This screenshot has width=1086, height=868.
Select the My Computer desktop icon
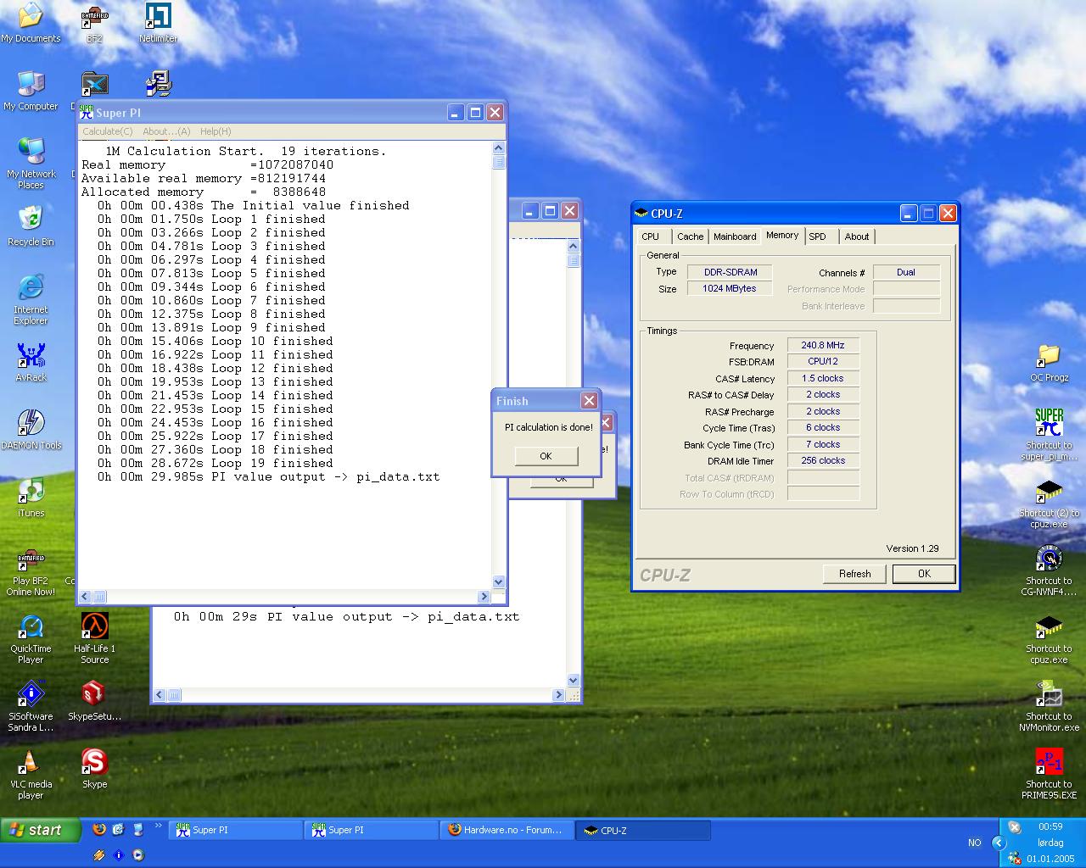[31, 91]
